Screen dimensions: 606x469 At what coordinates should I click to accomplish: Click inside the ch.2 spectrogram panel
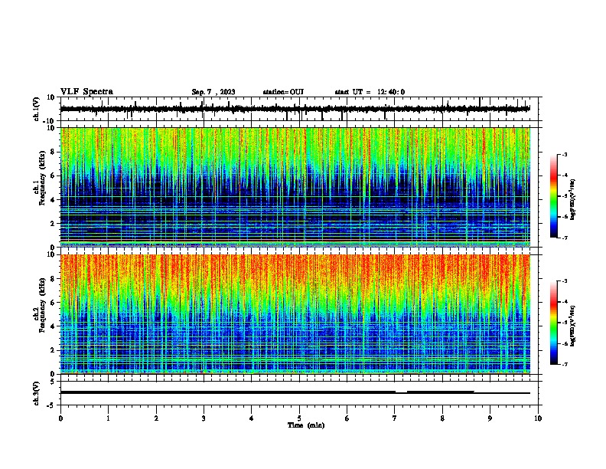coord(295,314)
